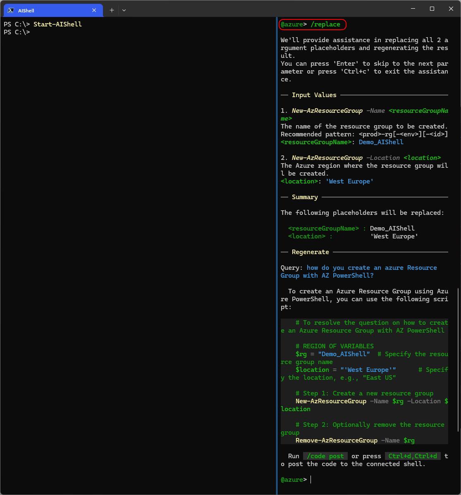Maximize the terminal window
Image resolution: width=461 pixels, height=495 pixels.
432,9
